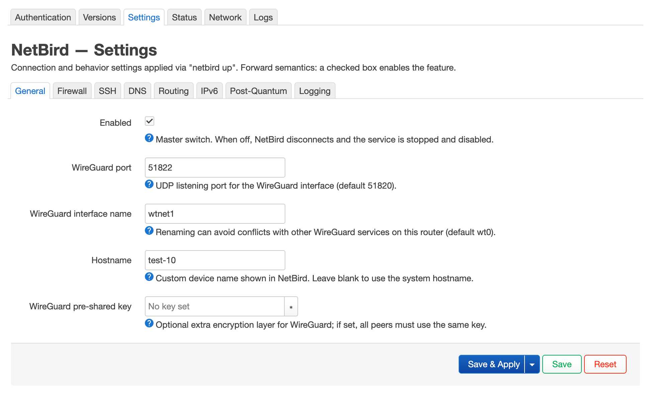
Task: Click the help icon beside UDP listening port description
Action: pos(149,184)
